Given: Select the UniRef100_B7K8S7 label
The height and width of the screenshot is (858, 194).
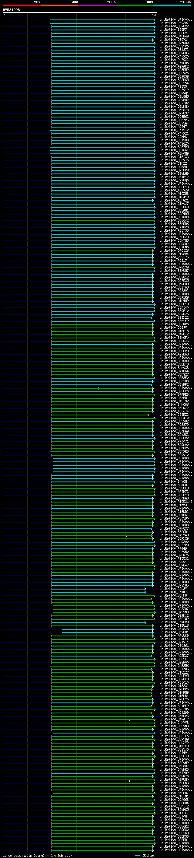Looking at the screenshot, I should 174,529.
